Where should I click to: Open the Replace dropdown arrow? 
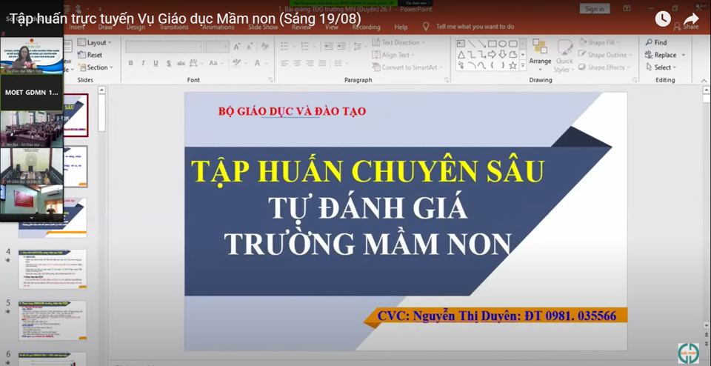click(683, 55)
